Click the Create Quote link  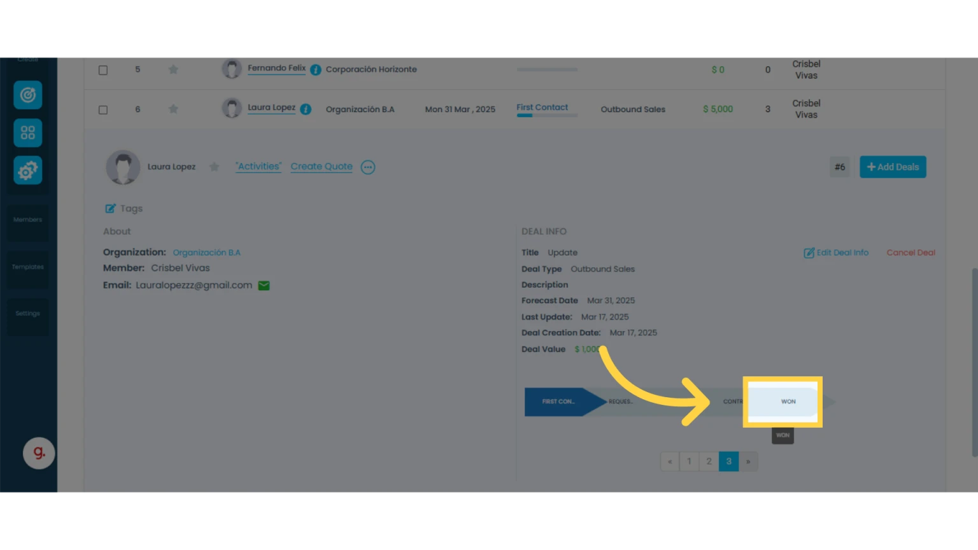click(322, 167)
